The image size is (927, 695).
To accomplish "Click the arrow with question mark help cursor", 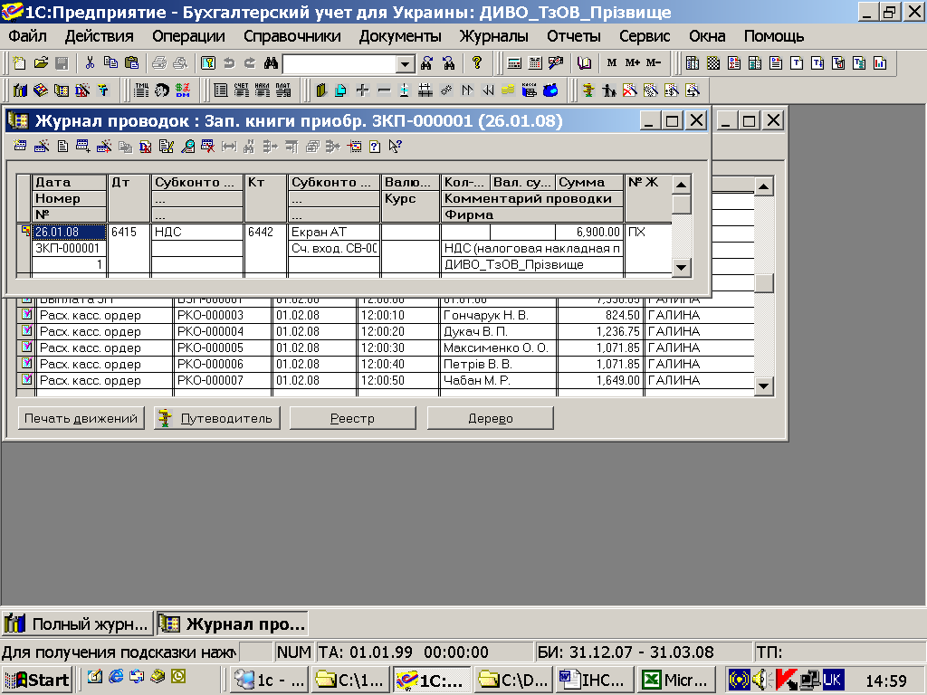I will click(396, 146).
